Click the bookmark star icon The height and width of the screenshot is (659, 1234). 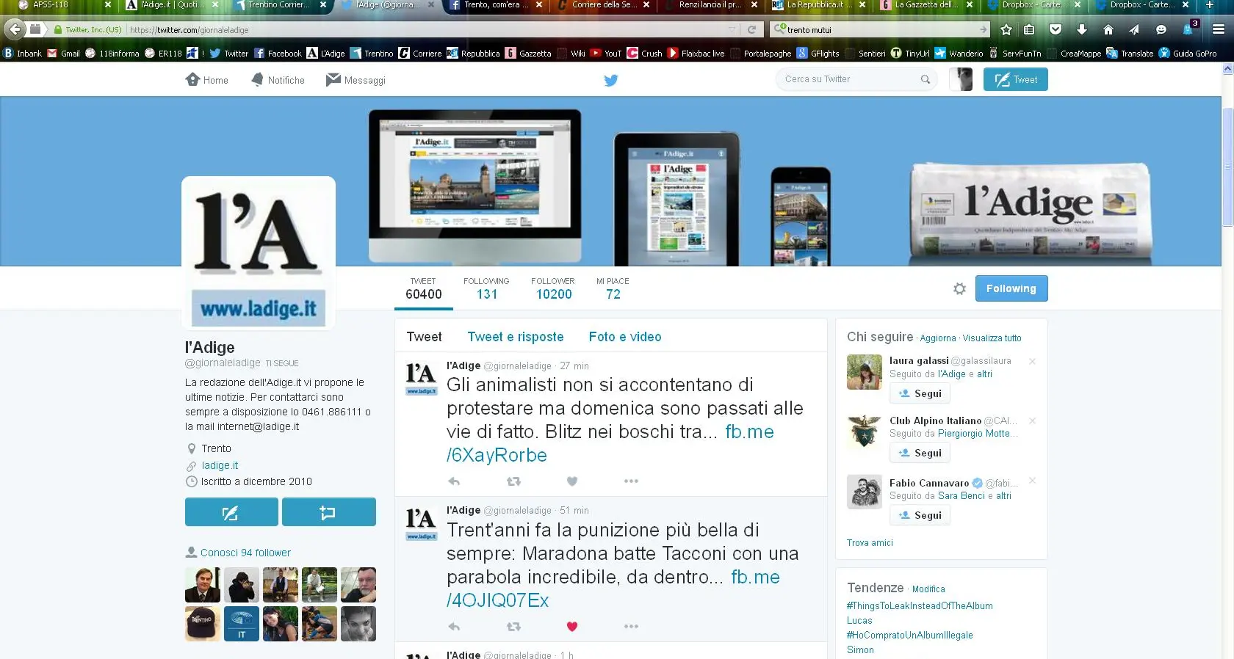[x=1006, y=29]
